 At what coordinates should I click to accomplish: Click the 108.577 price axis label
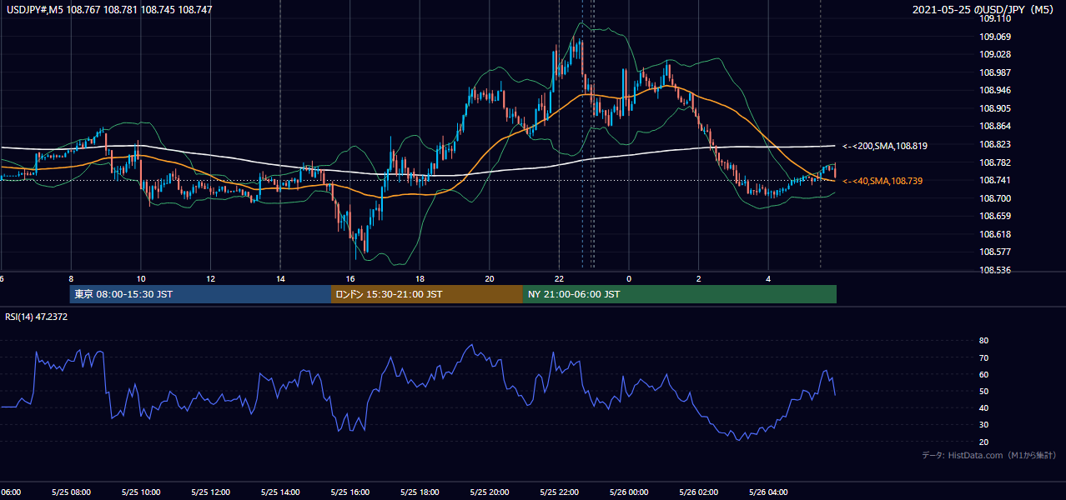coord(996,252)
